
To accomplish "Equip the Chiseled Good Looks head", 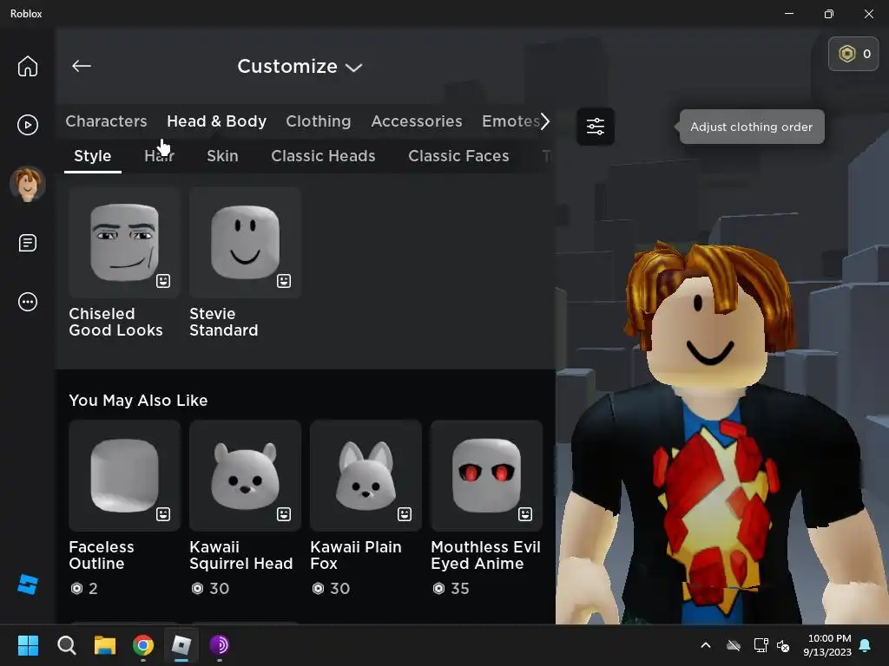I will [124, 243].
